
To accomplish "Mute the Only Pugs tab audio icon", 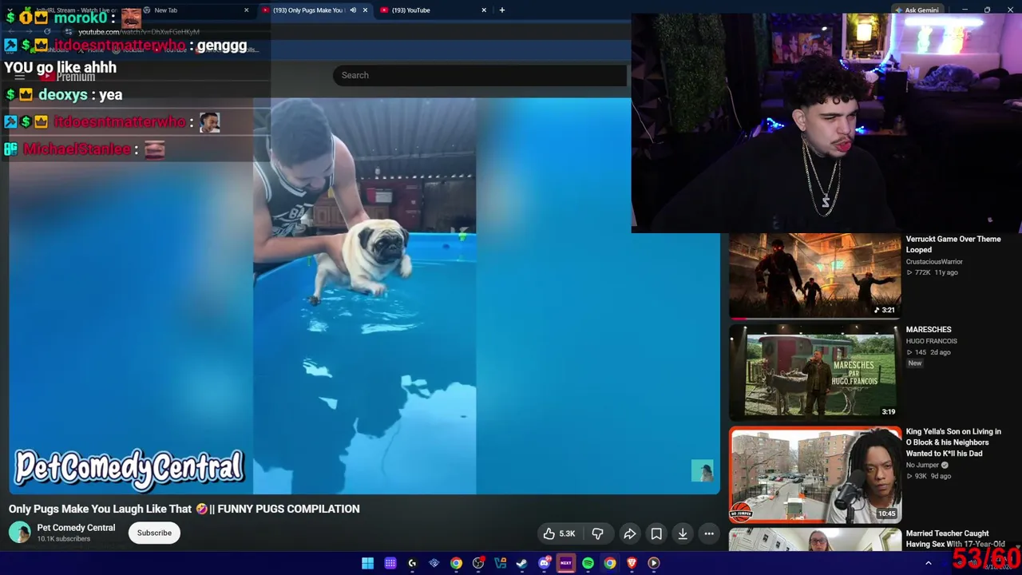I will pos(353,10).
